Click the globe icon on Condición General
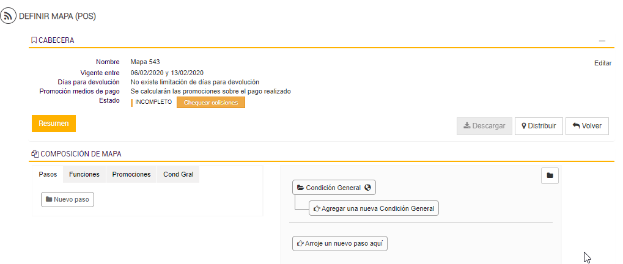The height and width of the screenshot is (264, 623). point(367,188)
